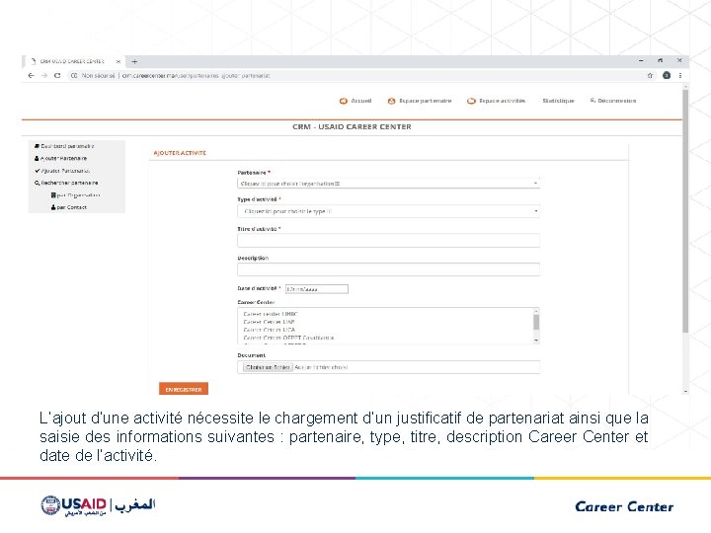
Task: Click the Career Center list up arrow
Action: click(536, 311)
